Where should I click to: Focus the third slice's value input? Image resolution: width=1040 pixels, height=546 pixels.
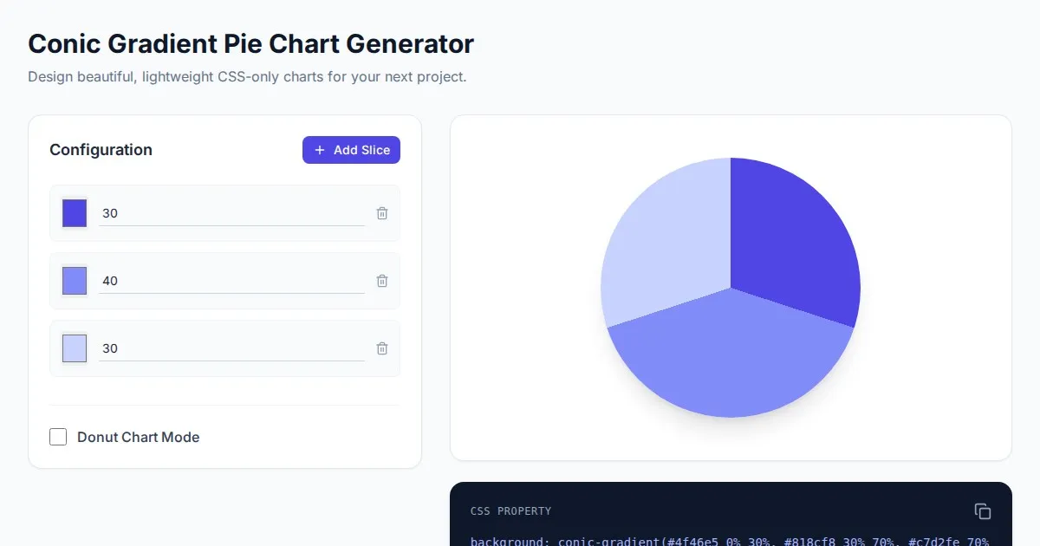click(231, 348)
